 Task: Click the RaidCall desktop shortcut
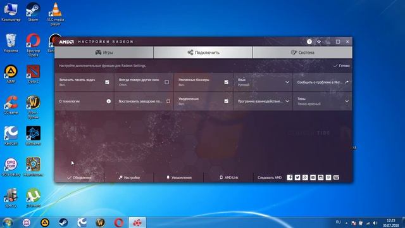pyautogui.click(x=11, y=136)
